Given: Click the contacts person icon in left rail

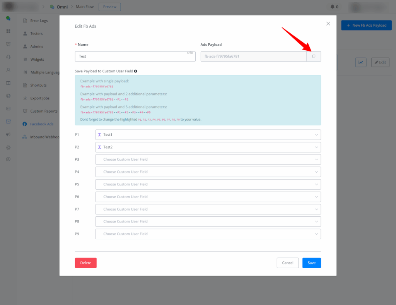Looking at the screenshot, I should (8, 70).
